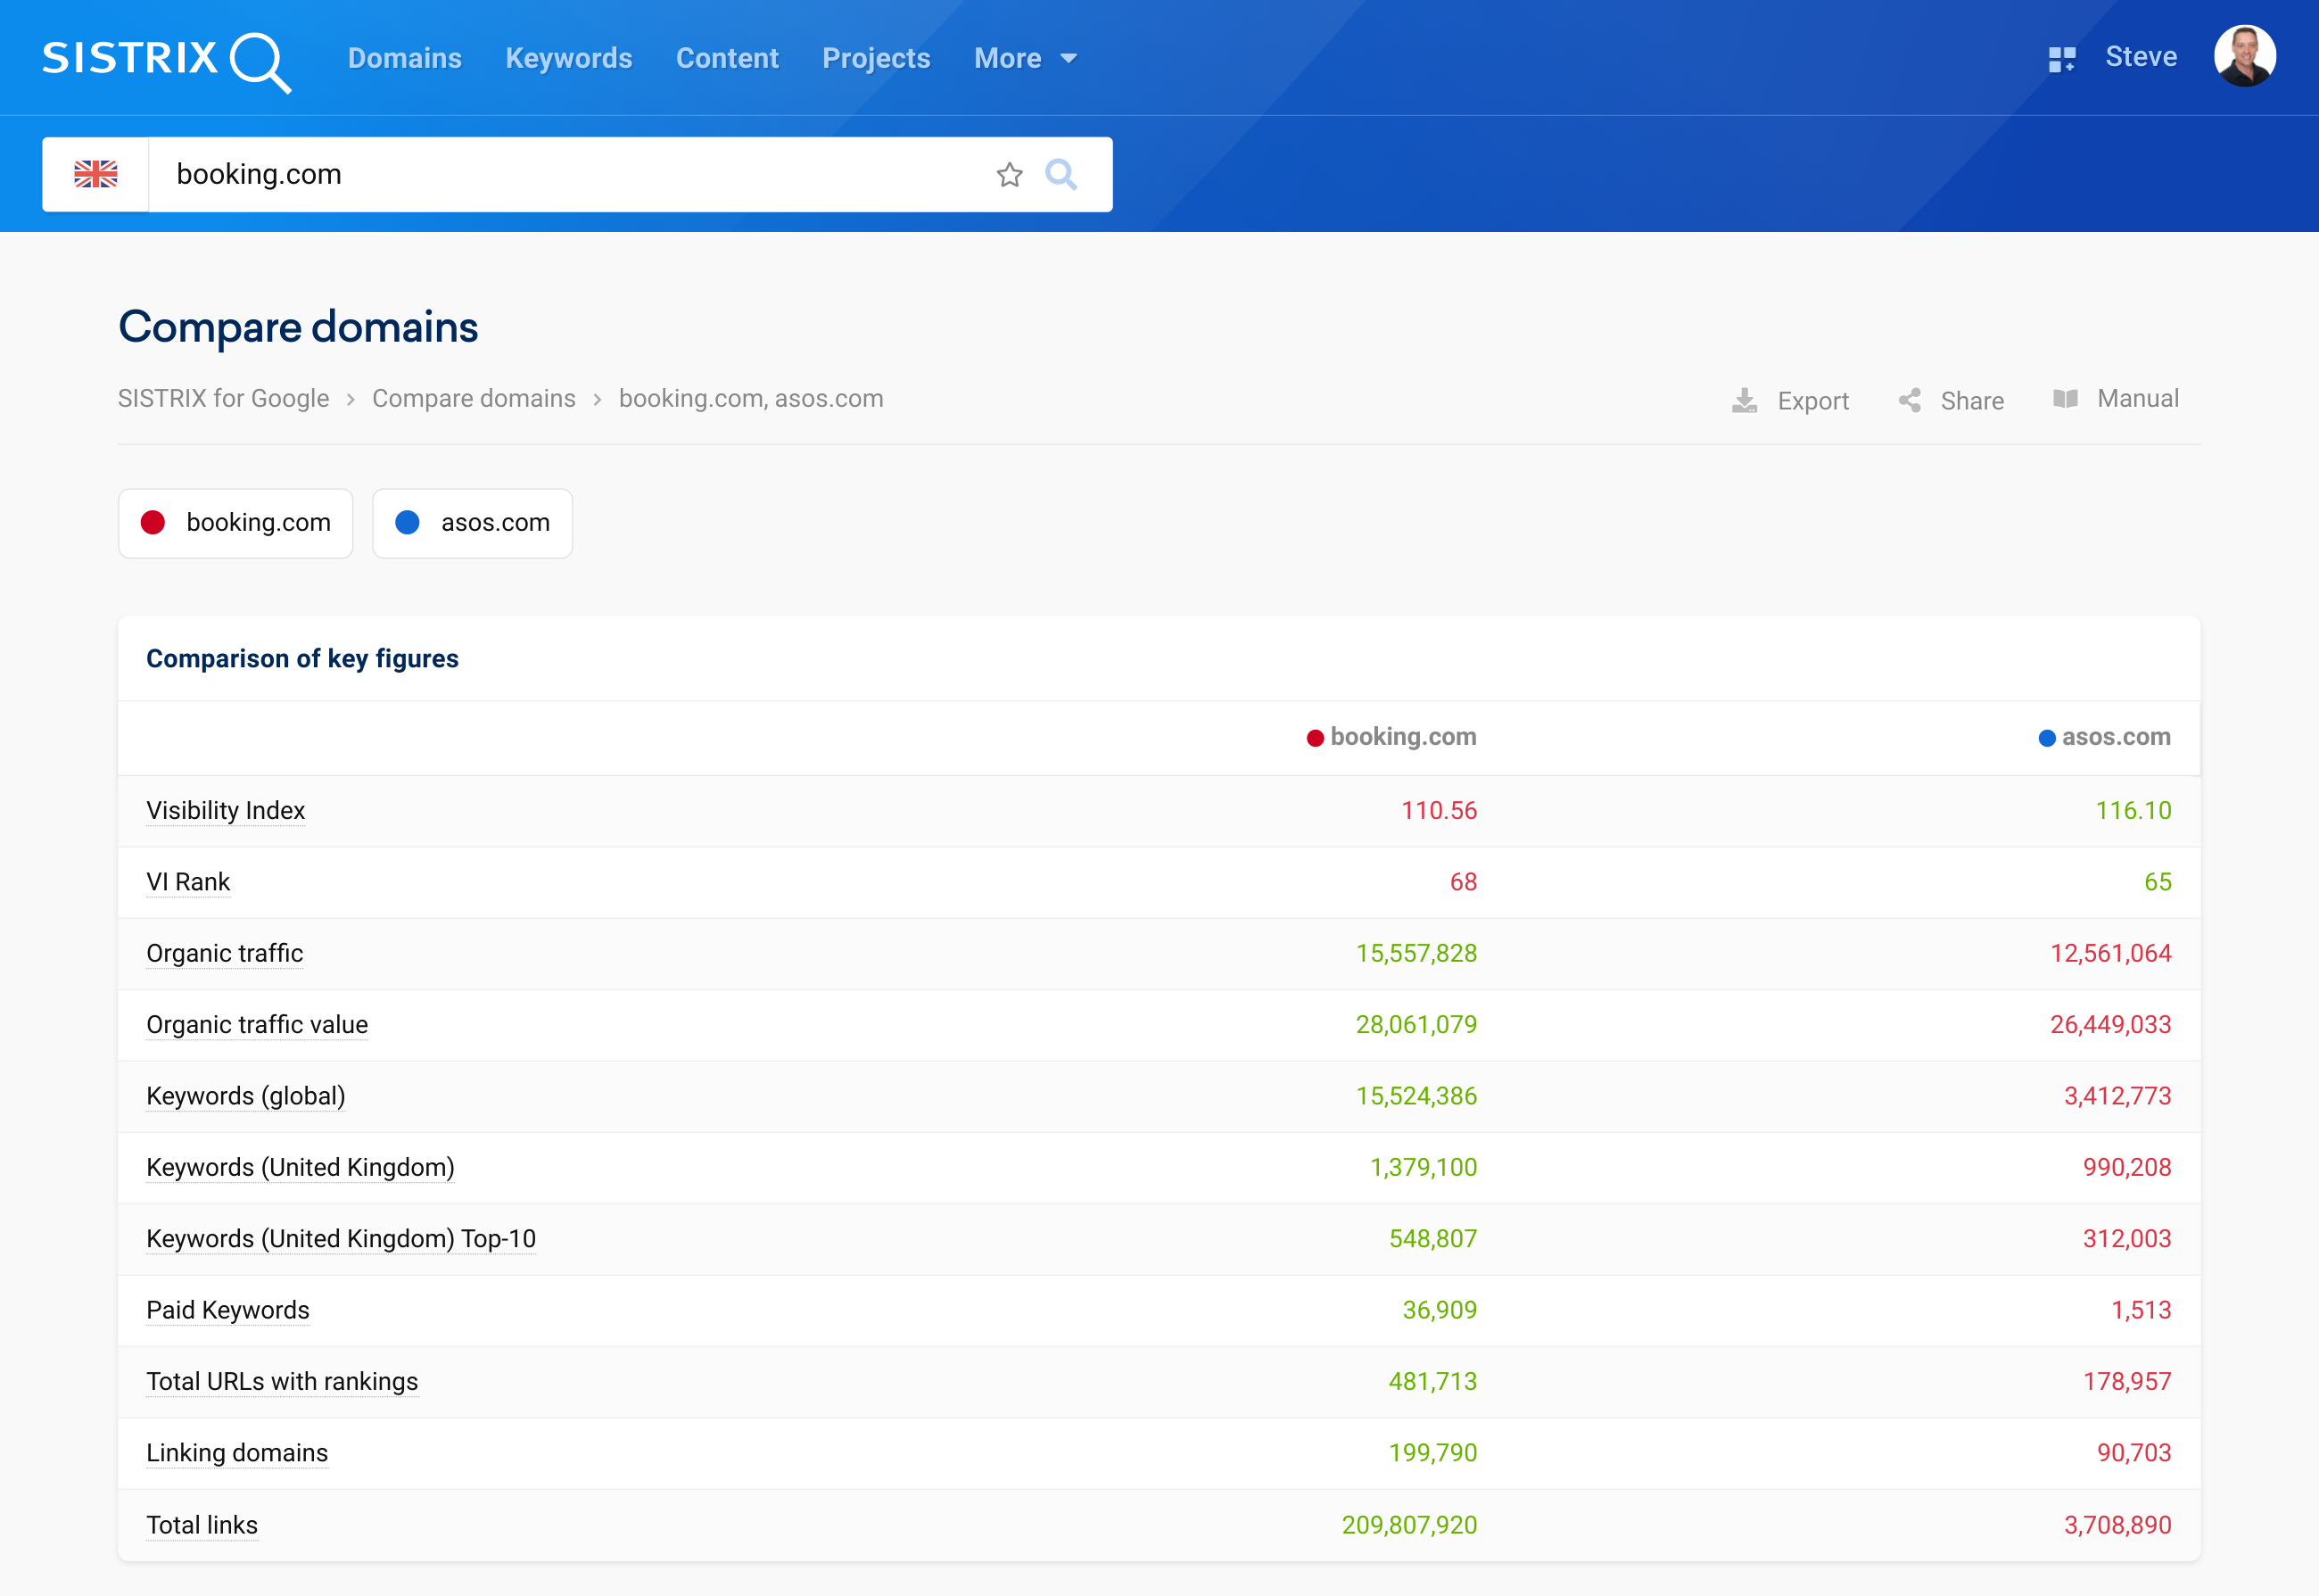Click the asos.com column header
The image size is (2319, 1596).
(x=2104, y=737)
